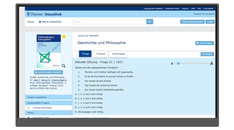This screenshot has height=130, width=234.
Task: Click the Login button
Action: 210,22
